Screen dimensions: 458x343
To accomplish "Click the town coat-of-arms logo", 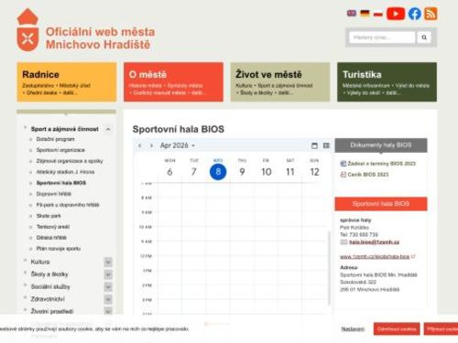I will click(27, 30).
